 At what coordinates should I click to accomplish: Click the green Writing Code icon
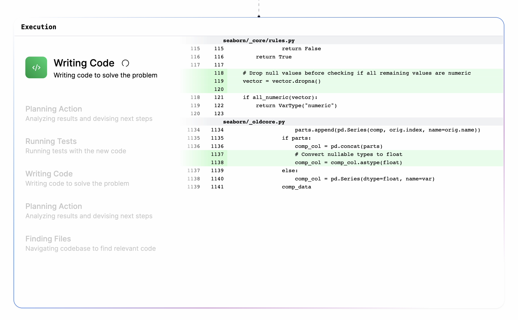(x=36, y=67)
